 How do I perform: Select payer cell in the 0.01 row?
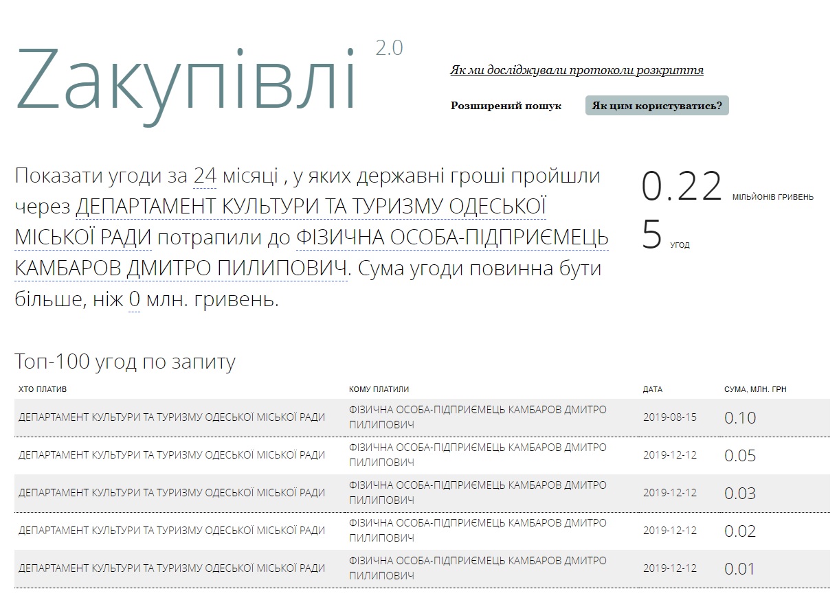pyautogui.click(x=172, y=568)
